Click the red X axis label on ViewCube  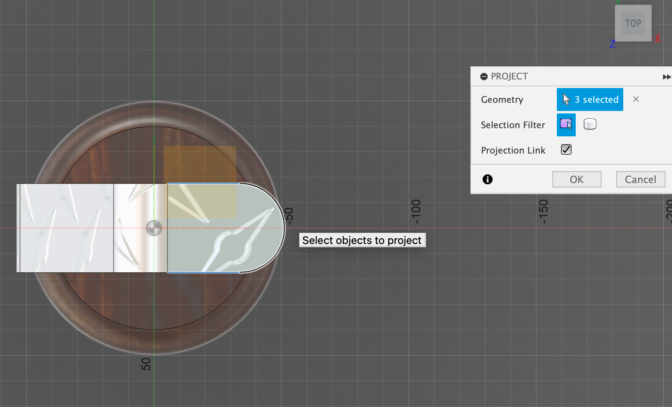click(657, 38)
